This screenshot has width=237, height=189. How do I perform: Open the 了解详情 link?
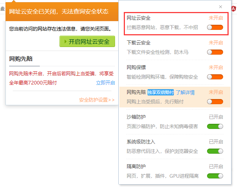point(185,92)
